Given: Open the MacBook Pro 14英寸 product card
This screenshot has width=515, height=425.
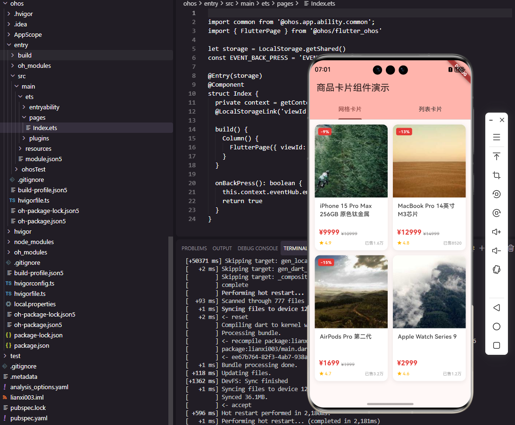Looking at the screenshot, I should click(x=429, y=187).
